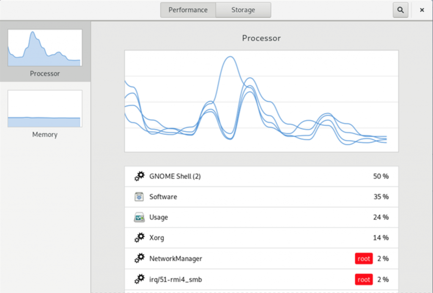This screenshot has height=293, width=433.
Task: Select the GNOME Shell (2) process name
Action: coord(175,176)
